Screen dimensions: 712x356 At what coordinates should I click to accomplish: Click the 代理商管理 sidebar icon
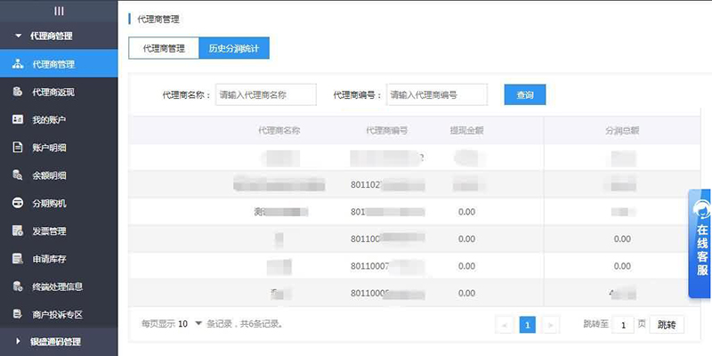18,64
